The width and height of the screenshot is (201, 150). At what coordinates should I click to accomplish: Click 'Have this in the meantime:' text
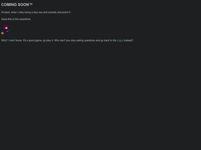click(16, 19)
